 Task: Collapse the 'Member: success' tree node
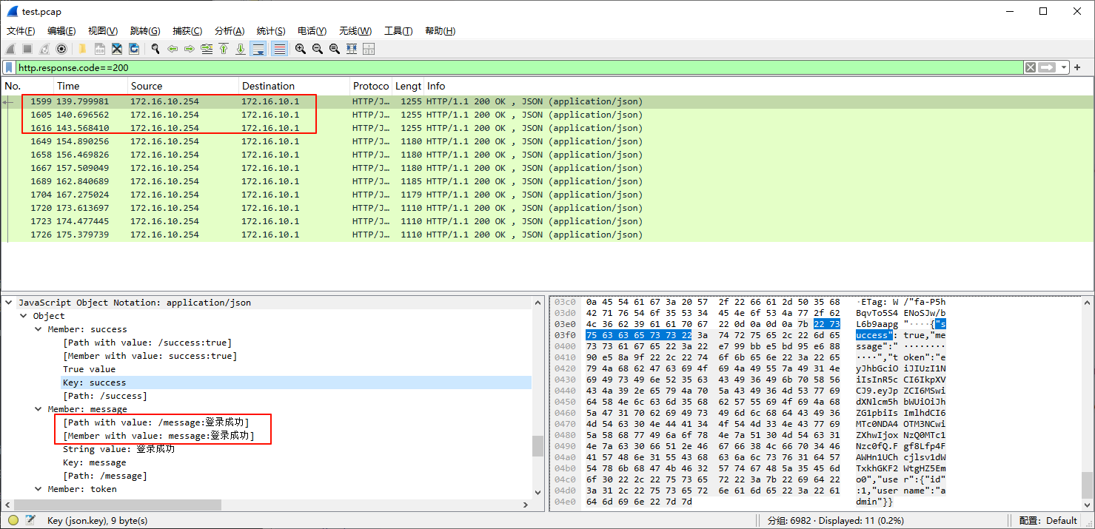coord(38,329)
